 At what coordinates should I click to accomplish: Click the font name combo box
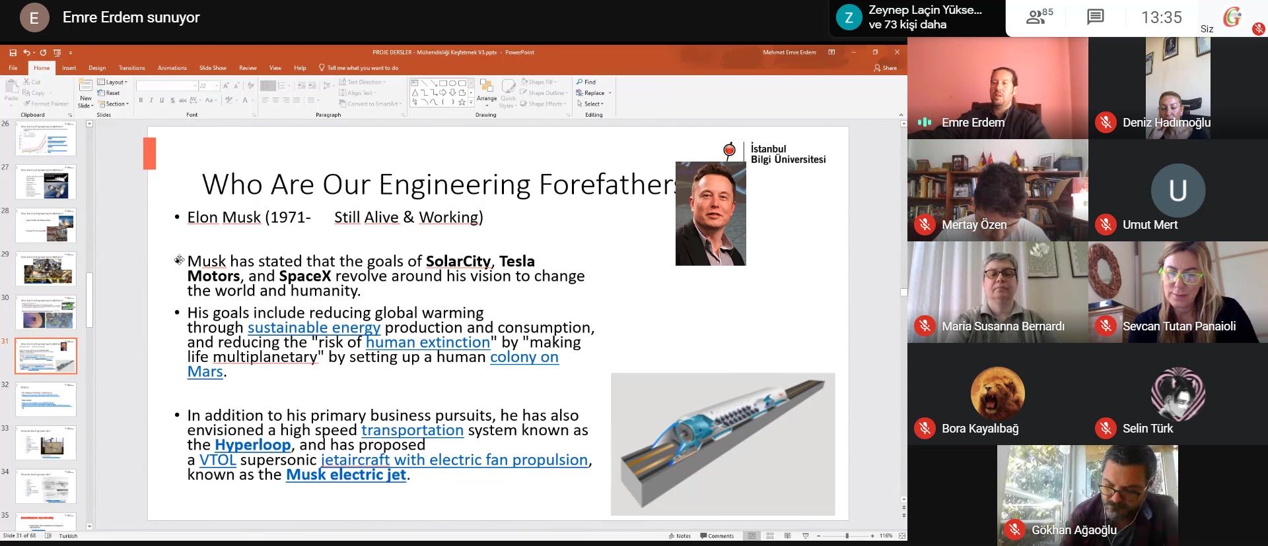point(167,86)
